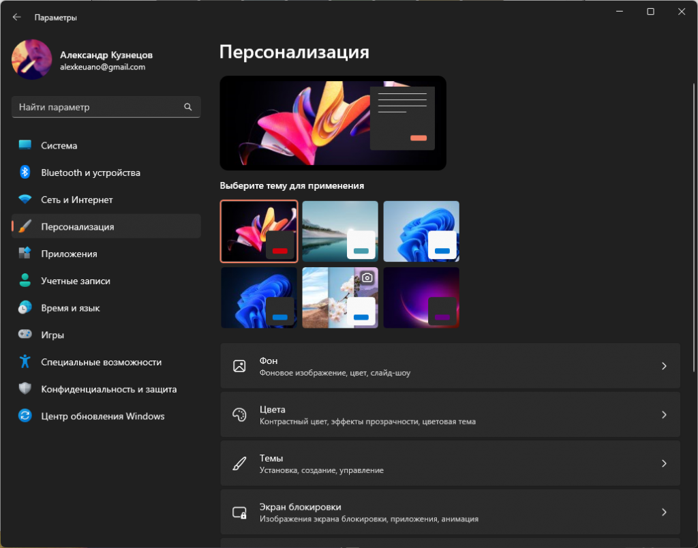Expand the Экран блокировки chevron
The image size is (698, 548).
coord(664,513)
